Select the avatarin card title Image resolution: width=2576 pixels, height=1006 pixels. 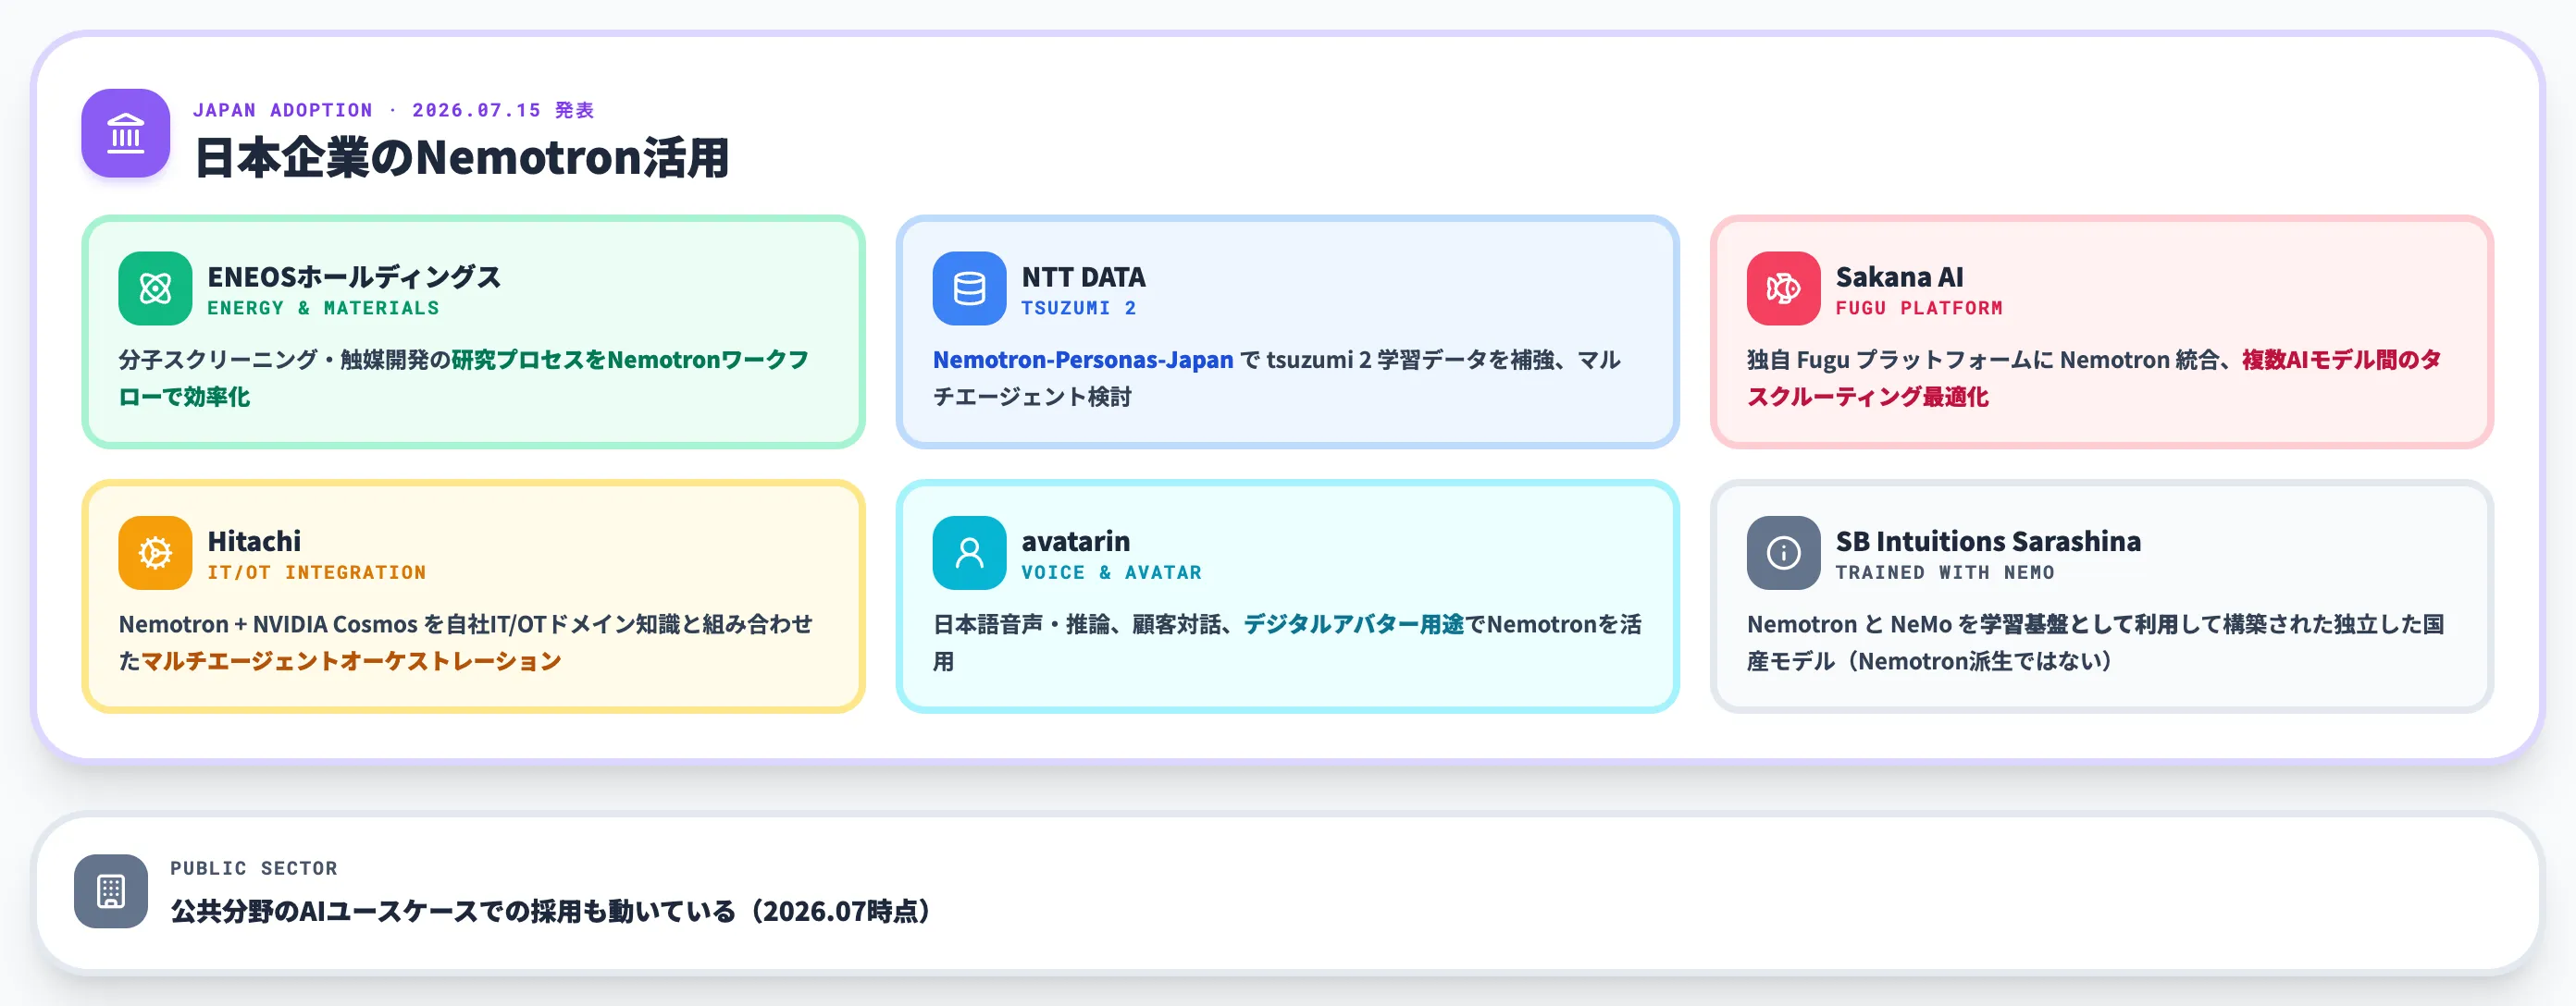point(1075,542)
